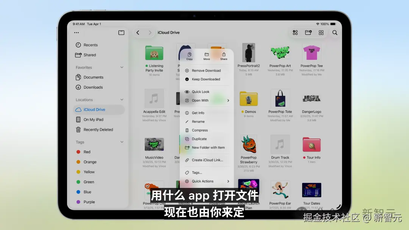Choose Compress from the menu

point(207,130)
